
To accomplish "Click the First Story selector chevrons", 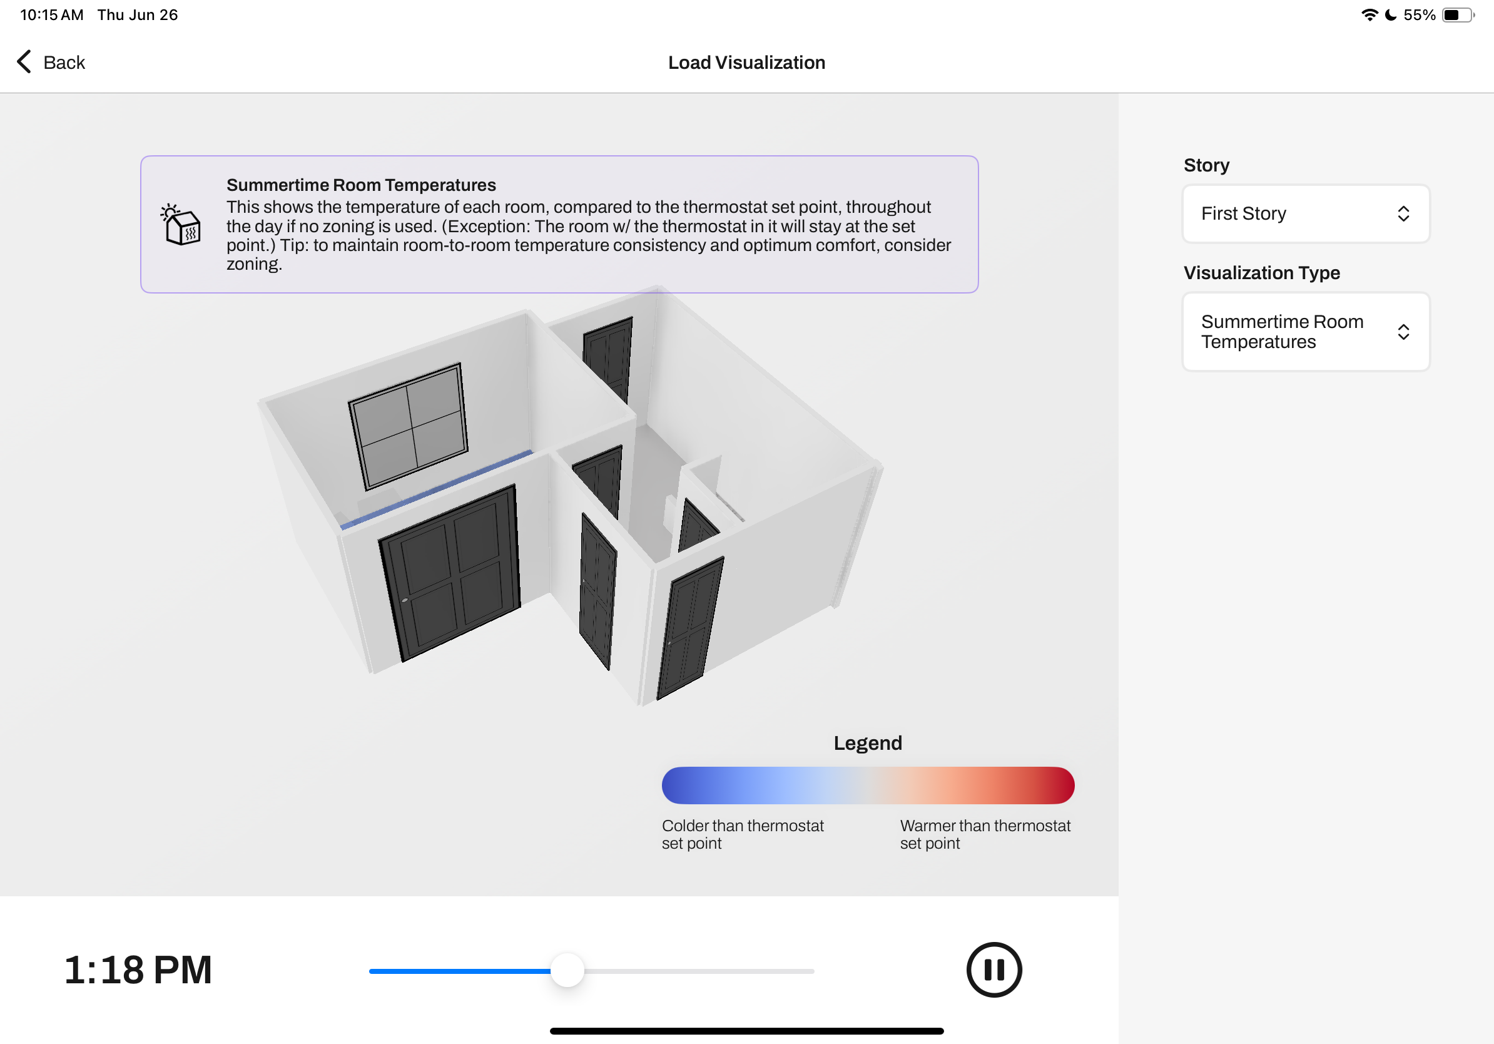I will click(x=1403, y=213).
